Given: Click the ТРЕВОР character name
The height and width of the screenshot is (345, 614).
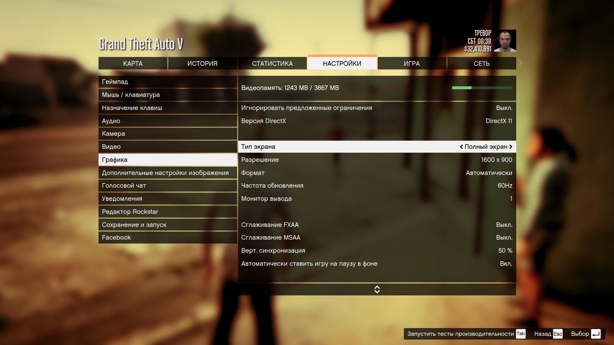Looking at the screenshot, I should click(483, 33).
